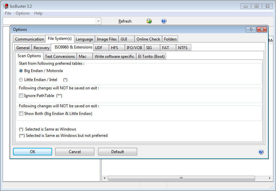The height and width of the screenshot is (191, 276).
Task: Open the Text Conversions tab
Action: pyautogui.click(x=60, y=56)
